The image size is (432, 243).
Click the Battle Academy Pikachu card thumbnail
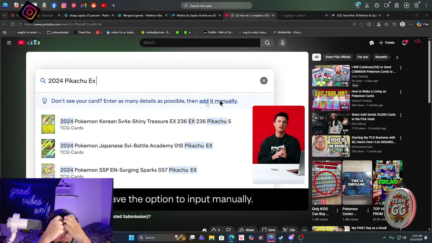[48, 148]
